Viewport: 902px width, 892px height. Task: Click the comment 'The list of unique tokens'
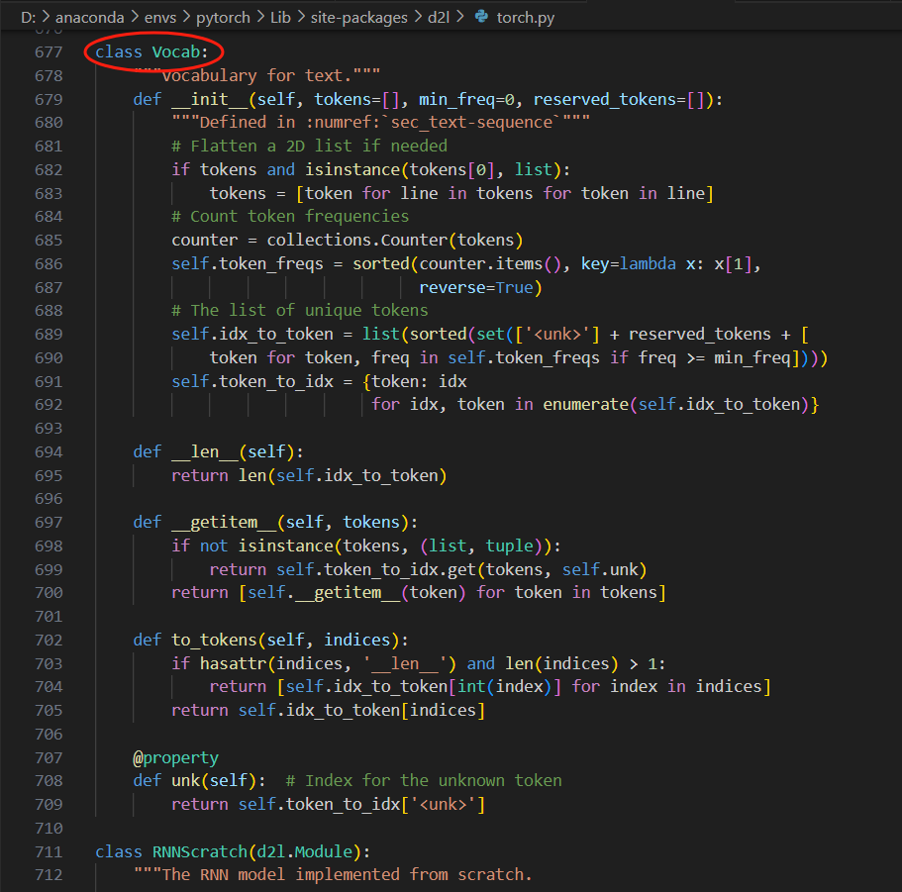point(300,311)
